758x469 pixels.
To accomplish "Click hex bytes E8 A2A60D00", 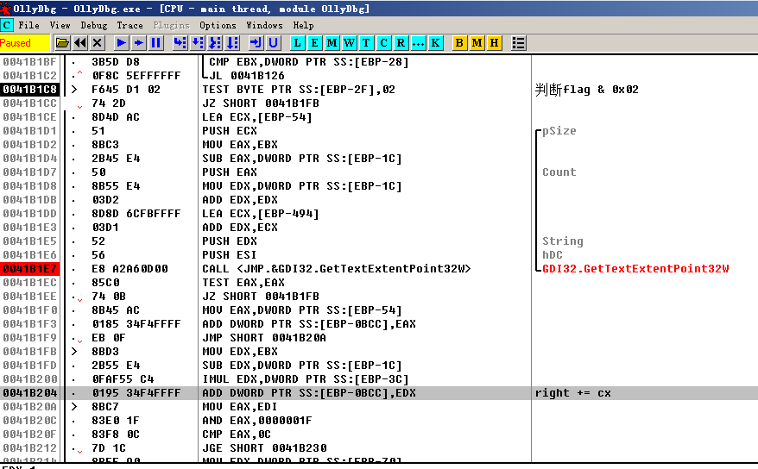I will point(130,269).
